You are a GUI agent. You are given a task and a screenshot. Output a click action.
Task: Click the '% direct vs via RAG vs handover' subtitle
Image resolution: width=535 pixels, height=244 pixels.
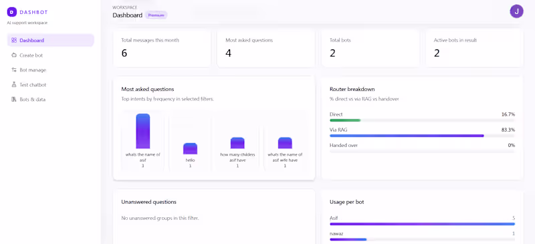tap(364, 99)
